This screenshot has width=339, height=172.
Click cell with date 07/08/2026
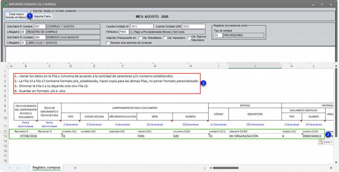[x=26, y=136]
